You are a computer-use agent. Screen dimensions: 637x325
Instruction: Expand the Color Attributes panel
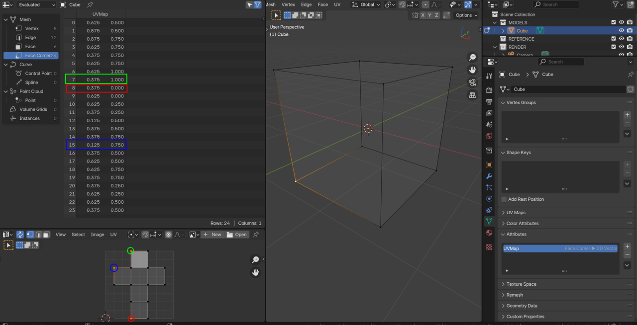point(503,224)
